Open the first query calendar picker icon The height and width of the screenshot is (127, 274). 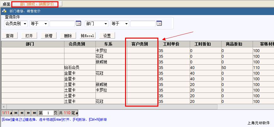coord(79,24)
